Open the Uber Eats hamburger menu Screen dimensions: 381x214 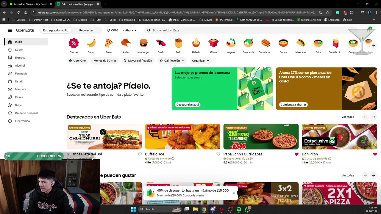10,30
